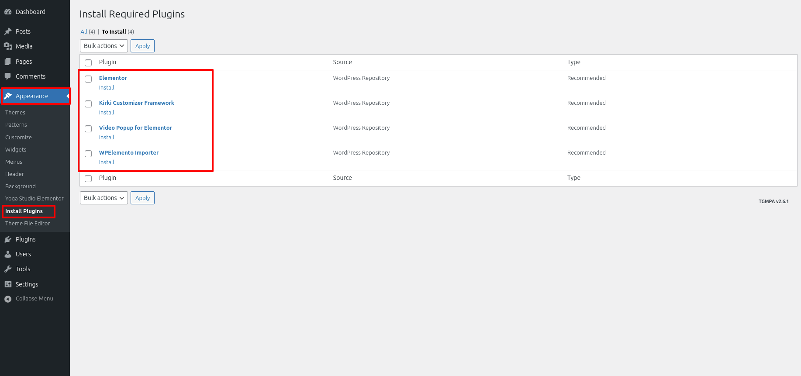
Task: Check the Video Popup for Elementor checkbox
Action: [x=88, y=129]
